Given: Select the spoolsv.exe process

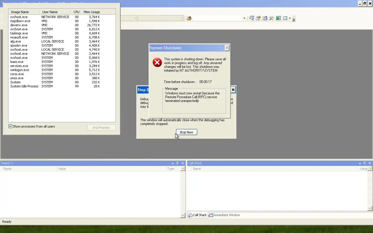Looking at the screenshot, I should [x=55, y=45].
